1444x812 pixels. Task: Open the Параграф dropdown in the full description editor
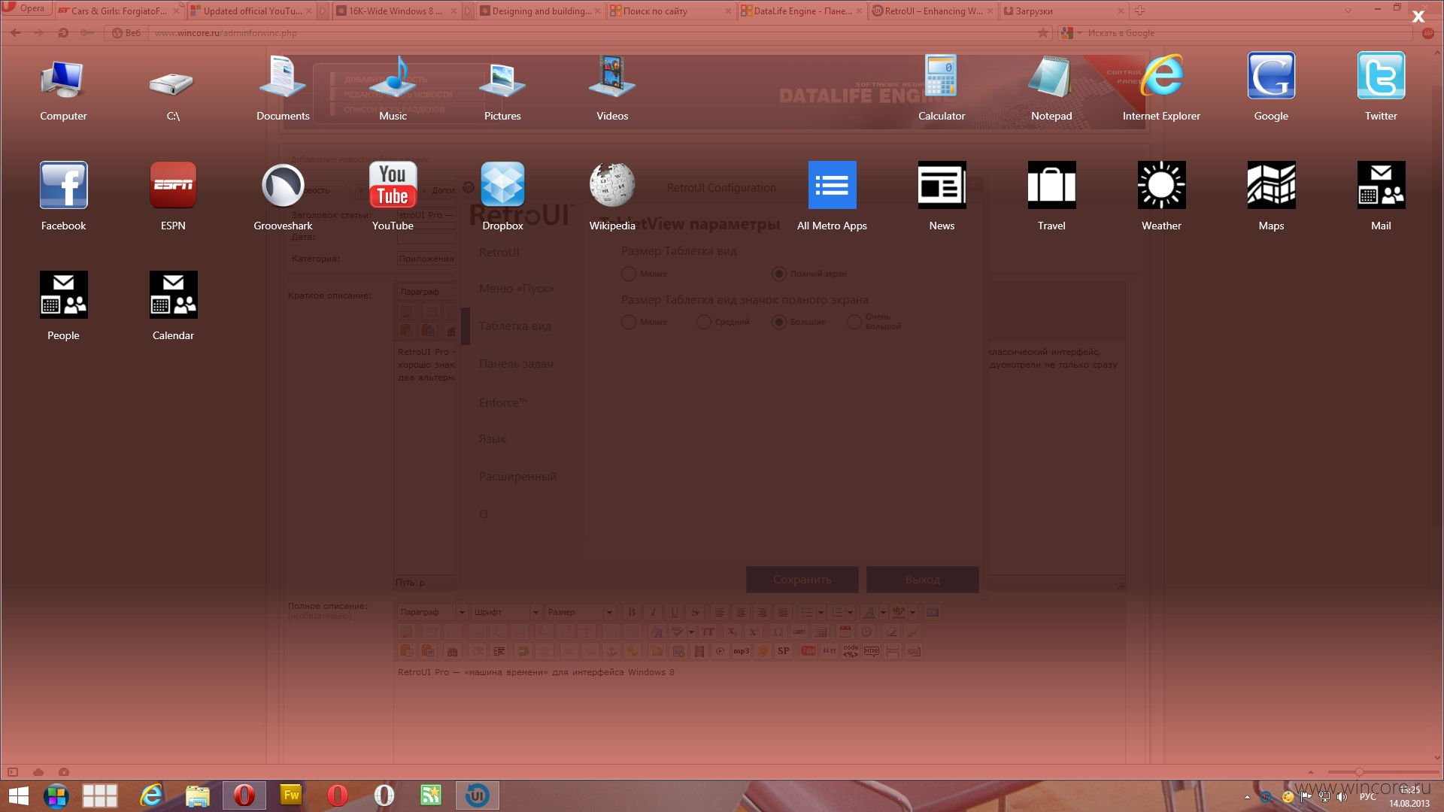432,612
